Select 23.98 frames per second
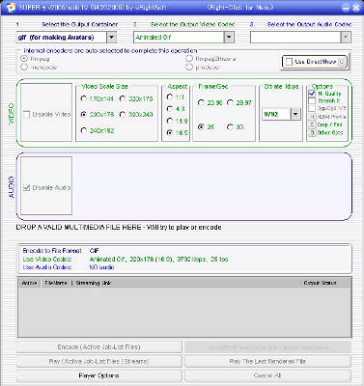364x386 pixels. click(x=201, y=102)
